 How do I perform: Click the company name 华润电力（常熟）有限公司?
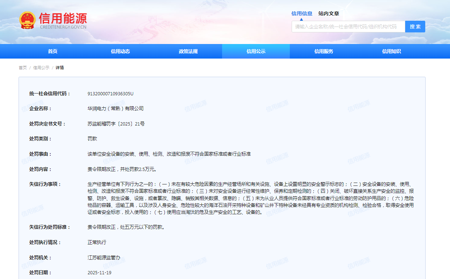[115, 108]
